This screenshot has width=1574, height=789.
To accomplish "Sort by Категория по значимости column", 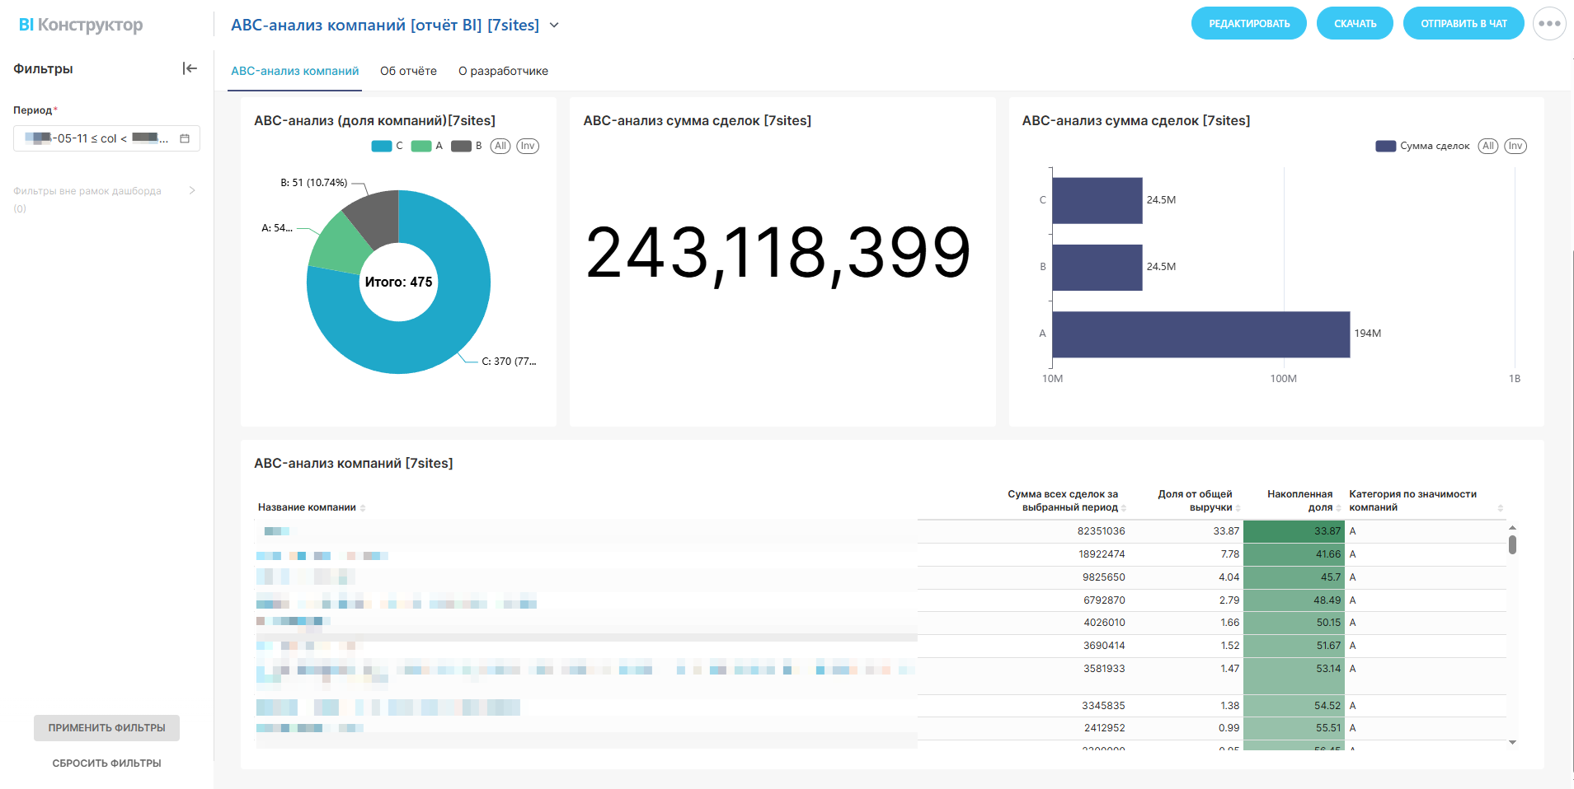I will pos(1500,508).
